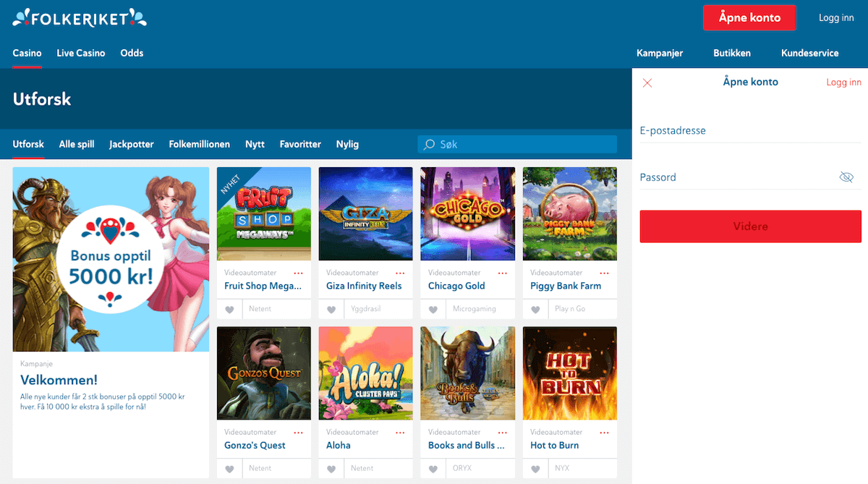Focus the E-postadresse field
This screenshot has height=484, width=868.
[x=751, y=131]
